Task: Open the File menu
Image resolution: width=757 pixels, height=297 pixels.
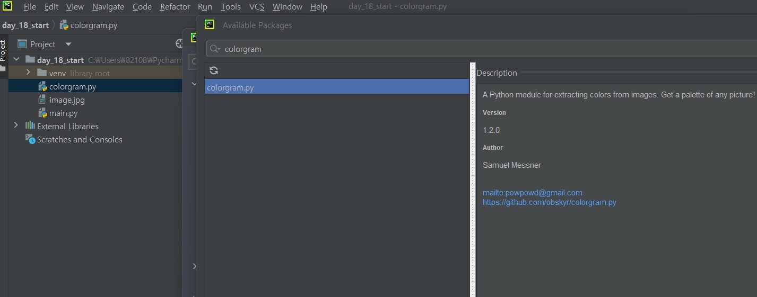Action: pos(30,7)
